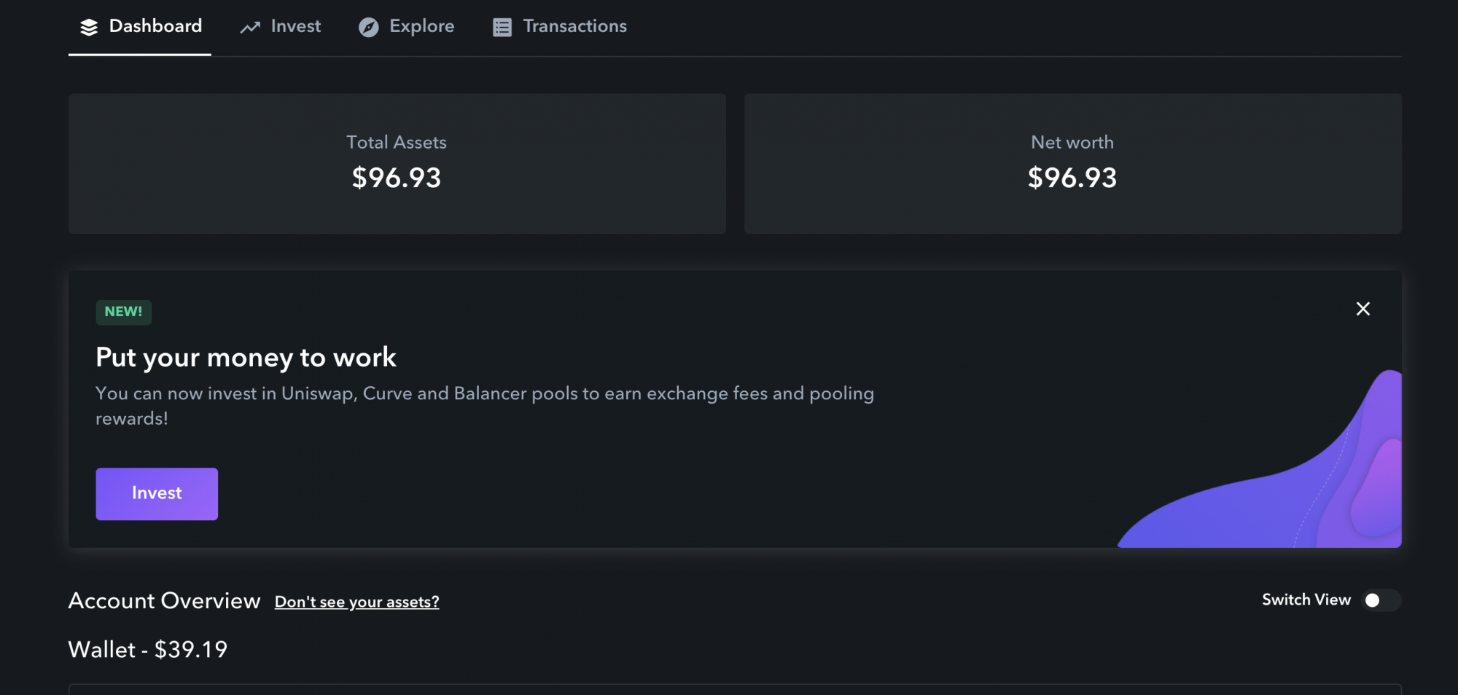Click the Total Assets card
Screen dimensions: 1458x695
tap(397, 163)
